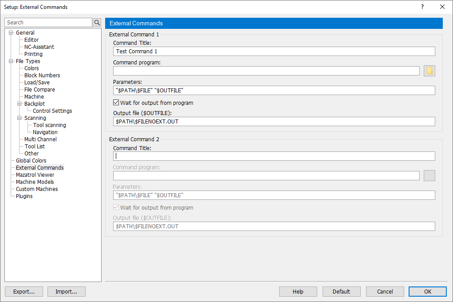Open Custom Machines settings
Image resolution: width=453 pixels, height=302 pixels.
(37, 189)
